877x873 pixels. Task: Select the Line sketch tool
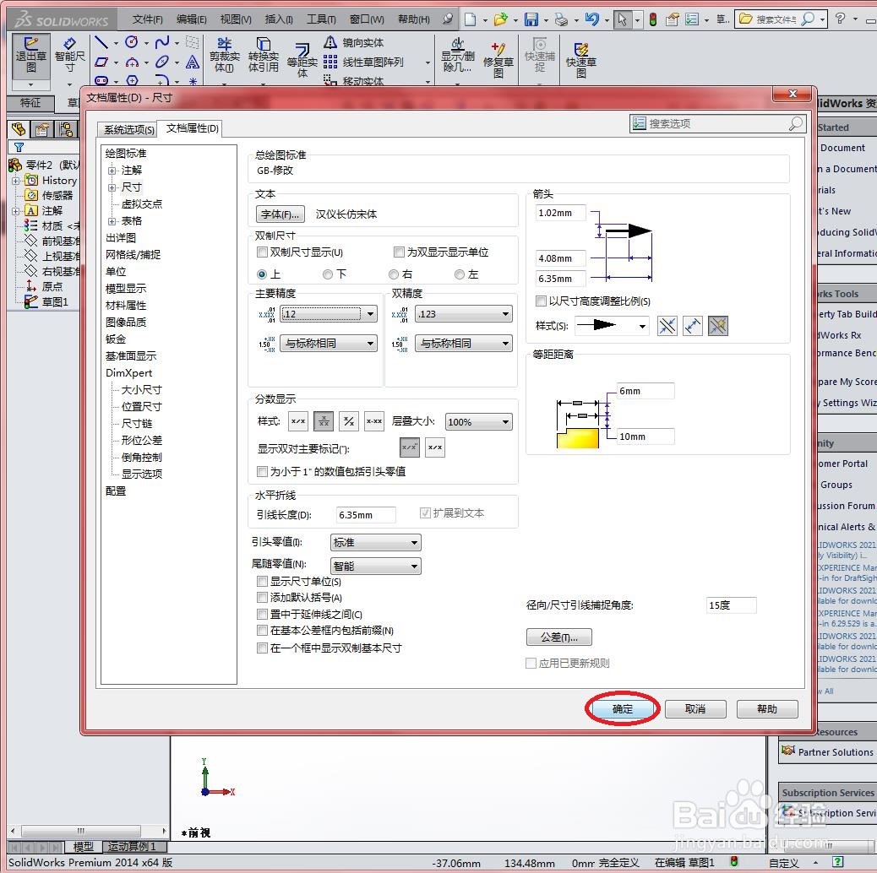[x=101, y=42]
